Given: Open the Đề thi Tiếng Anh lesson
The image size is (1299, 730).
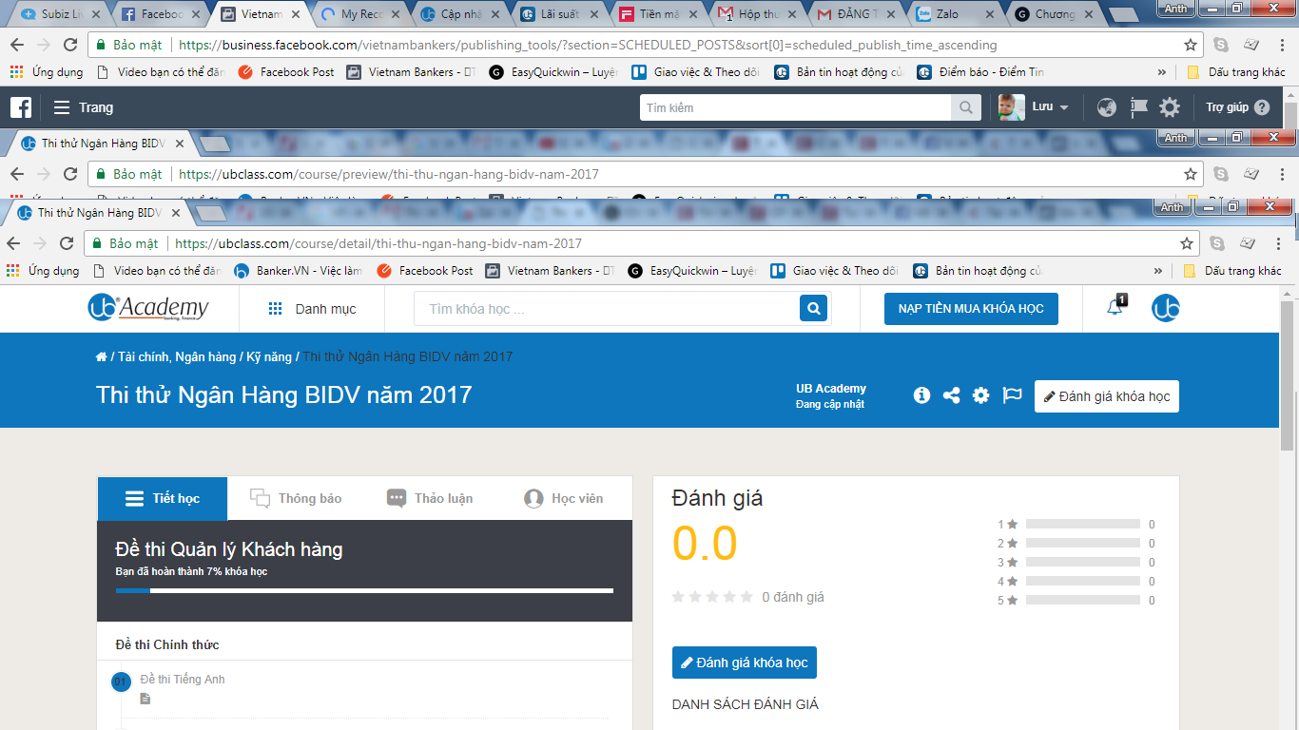Looking at the screenshot, I should [x=183, y=680].
